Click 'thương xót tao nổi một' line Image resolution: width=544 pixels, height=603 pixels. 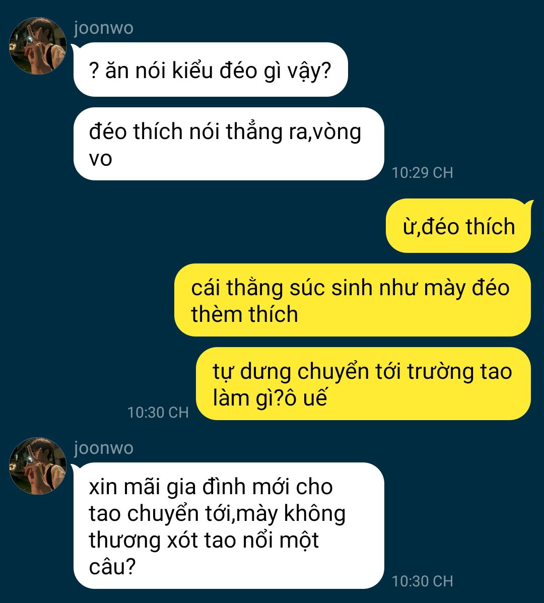coord(204,540)
